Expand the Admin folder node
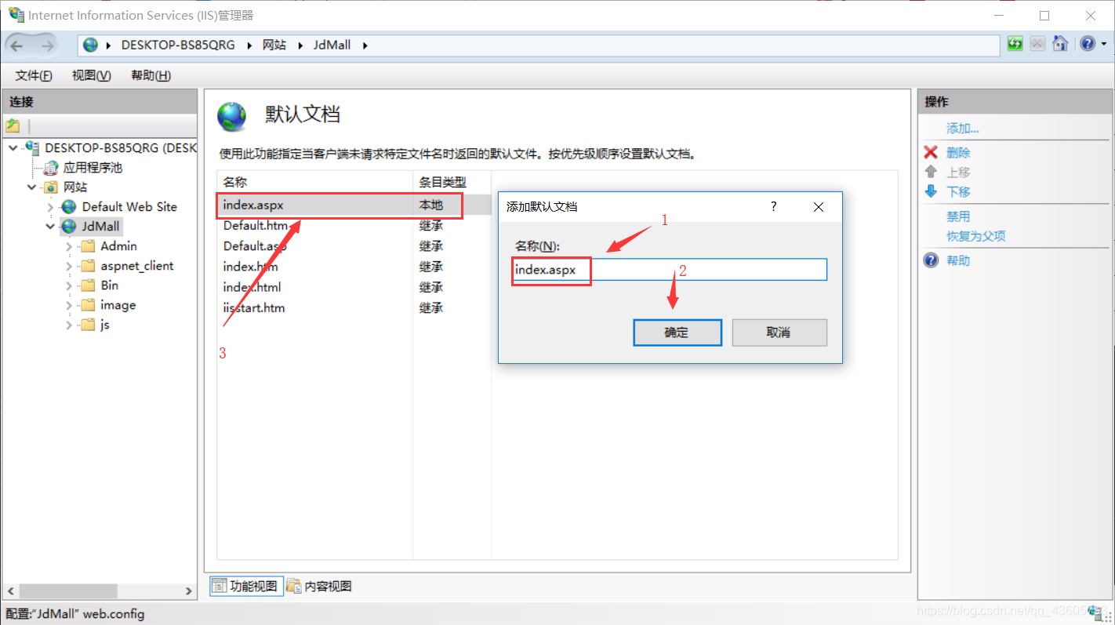1115x625 pixels. [x=70, y=246]
